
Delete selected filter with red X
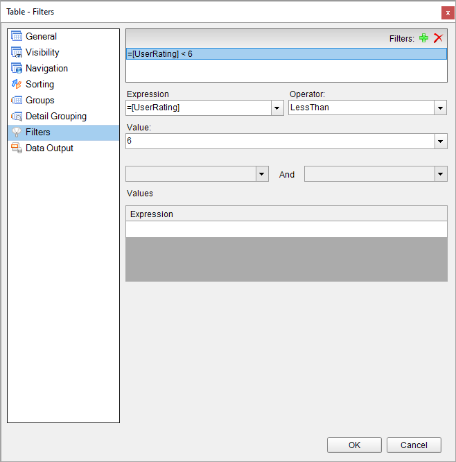[x=438, y=38]
